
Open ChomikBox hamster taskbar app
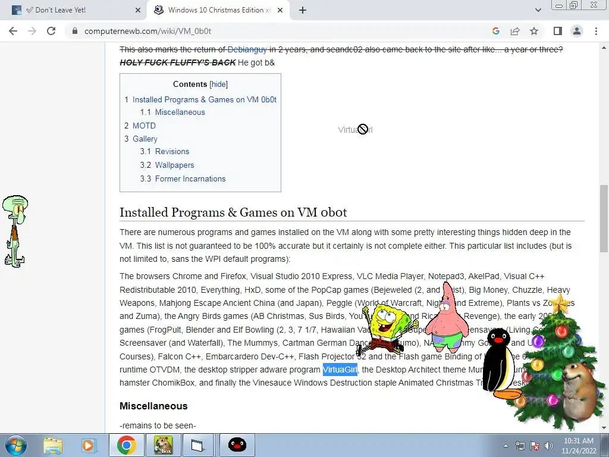coord(163,445)
